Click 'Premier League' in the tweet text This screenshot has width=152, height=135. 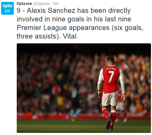click(42, 28)
